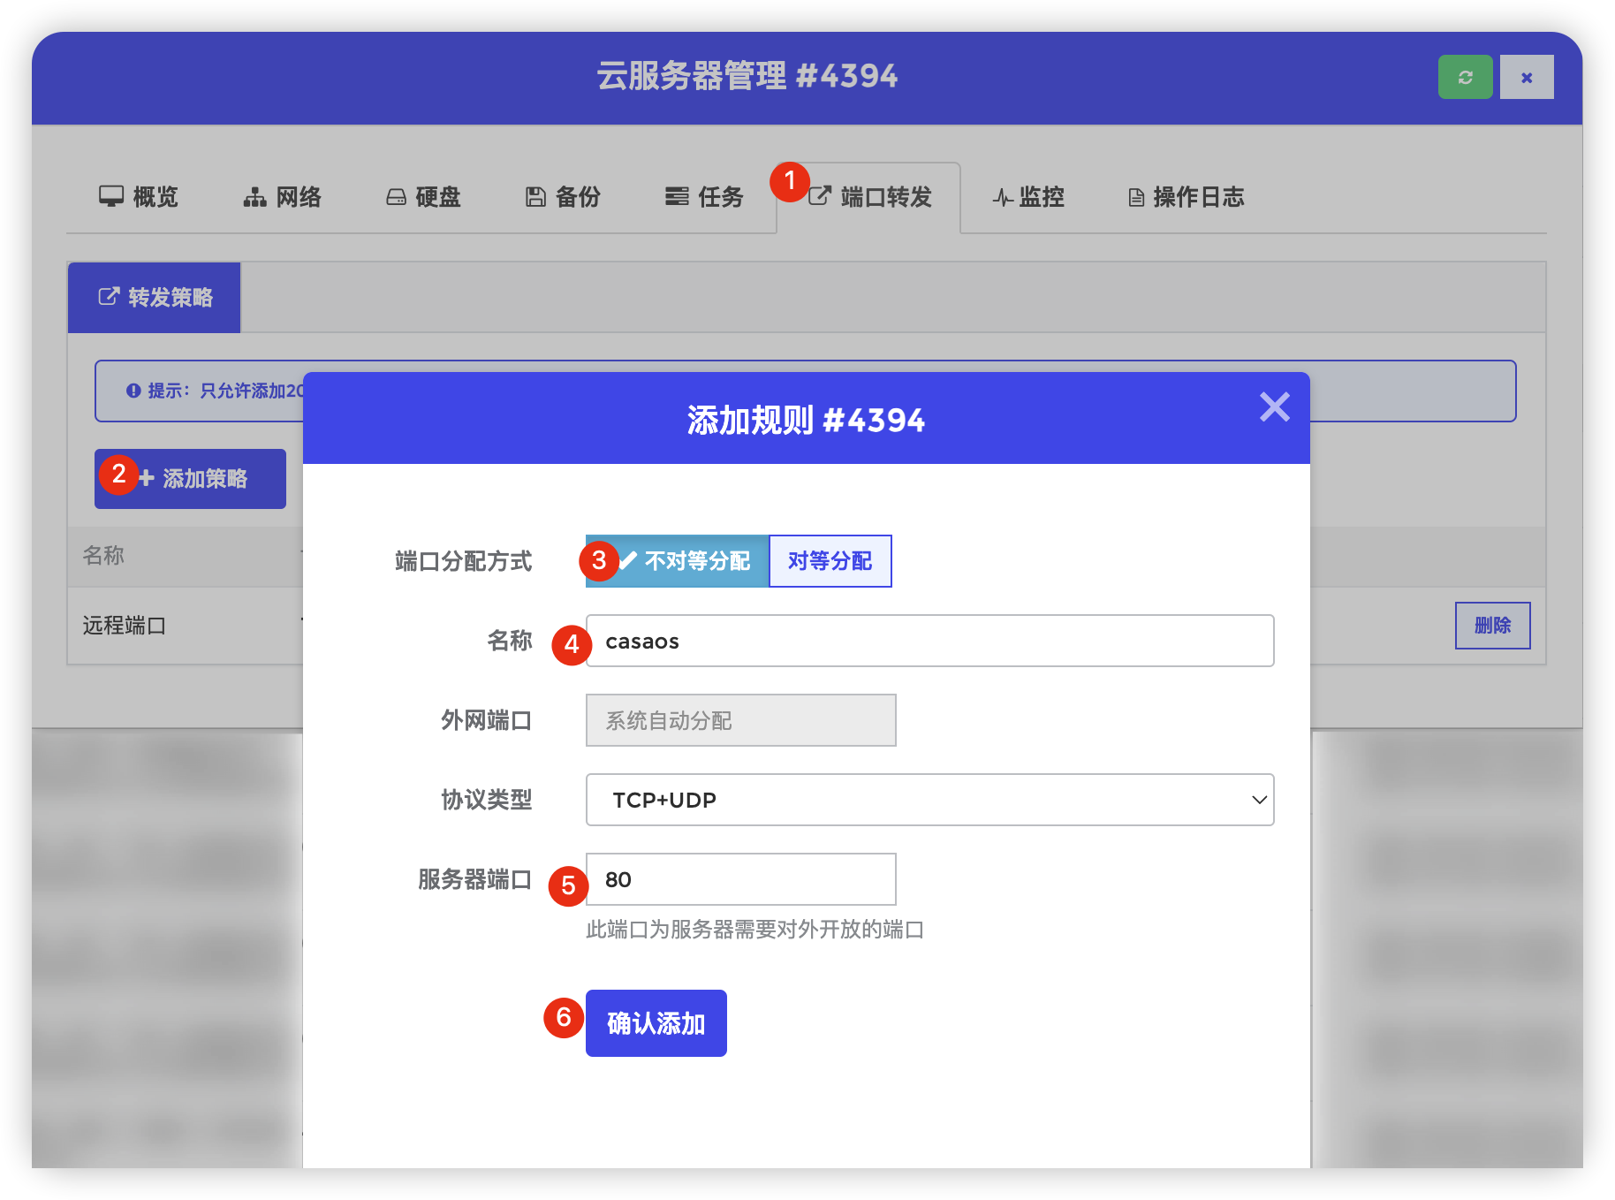Click the 转发策略 sub-tab
The image size is (1615, 1200).
coord(155,297)
